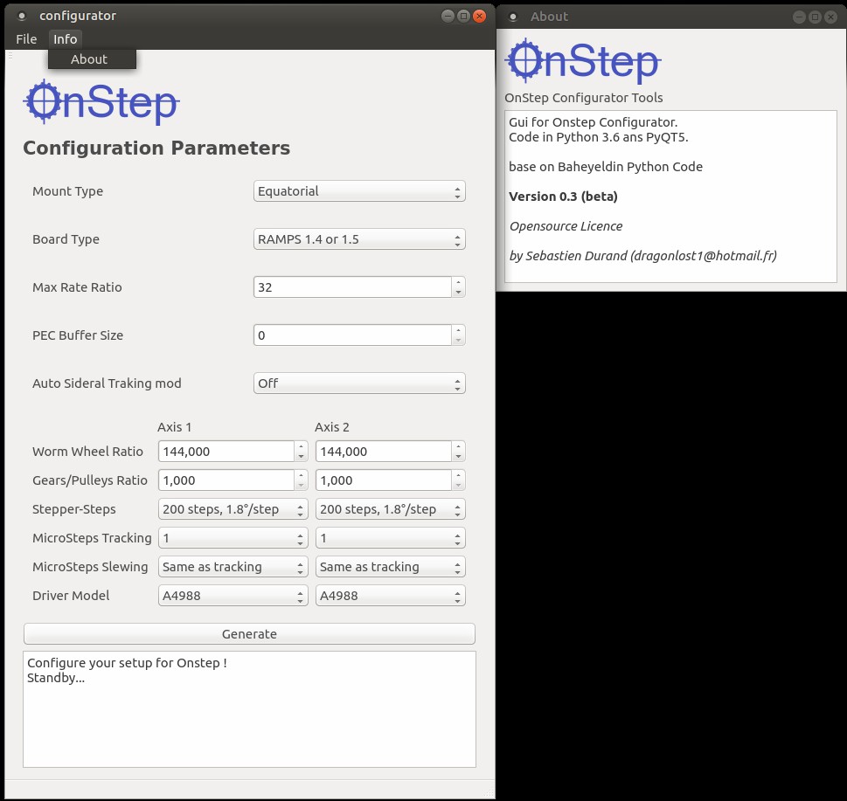This screenshot has width=847, height=801.
Task: Click Axis 2 Worm Wheel Ratio field
Action: coord(384,452)
